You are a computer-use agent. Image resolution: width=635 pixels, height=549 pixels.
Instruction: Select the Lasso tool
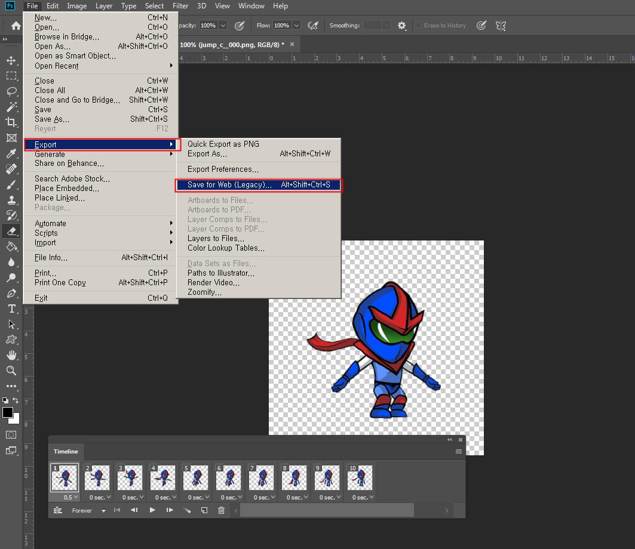[x=11, y=91]
